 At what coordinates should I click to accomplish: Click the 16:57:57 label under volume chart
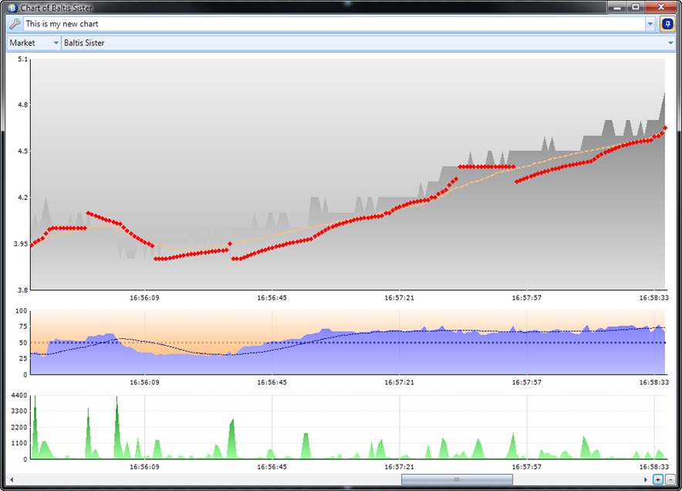pyautogui.click(x=527, y=467)
